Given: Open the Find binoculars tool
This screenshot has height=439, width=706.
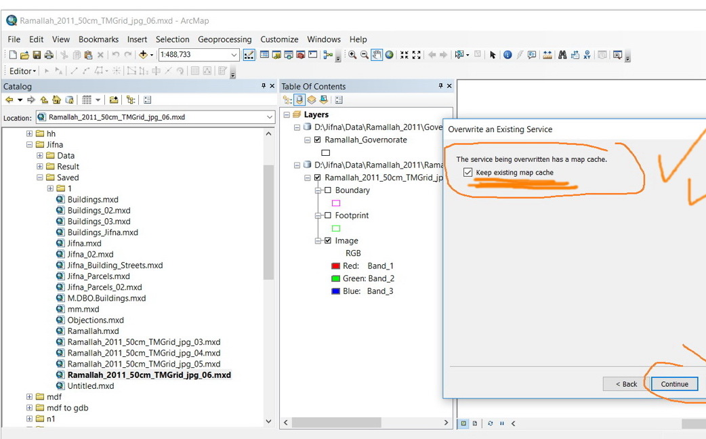Looking at the screenshot, I should [x=562, y=55].
